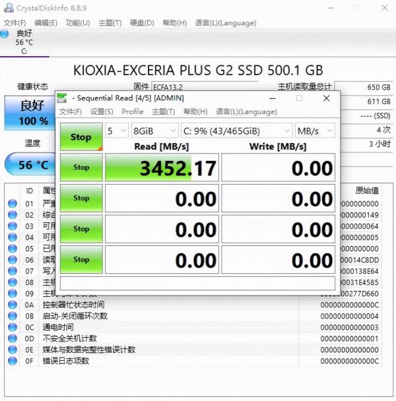The image size is (396, 401).
Task: Click blue status orb for attribute 0E
Action: coord(12,350)
